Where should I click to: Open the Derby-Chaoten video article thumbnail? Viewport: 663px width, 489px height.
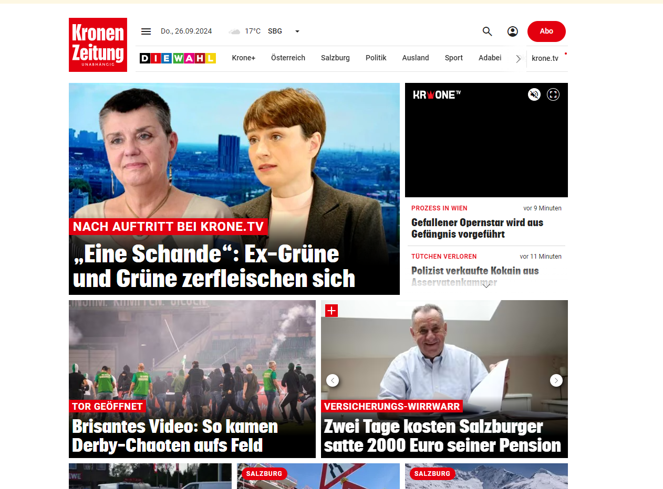192,379
